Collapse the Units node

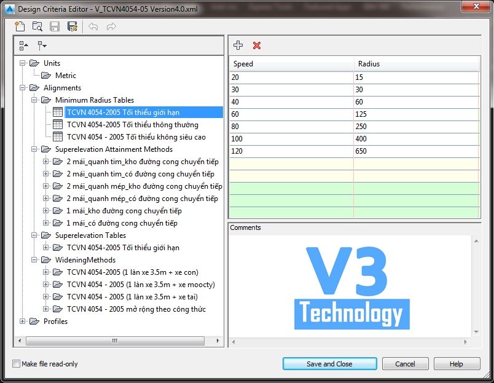(x=22, y=63)
